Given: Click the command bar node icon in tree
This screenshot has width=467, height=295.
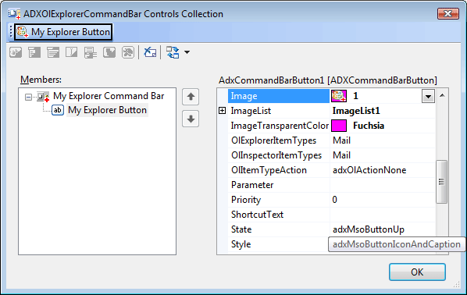Looking at the screenshot, I should point(43,97).
